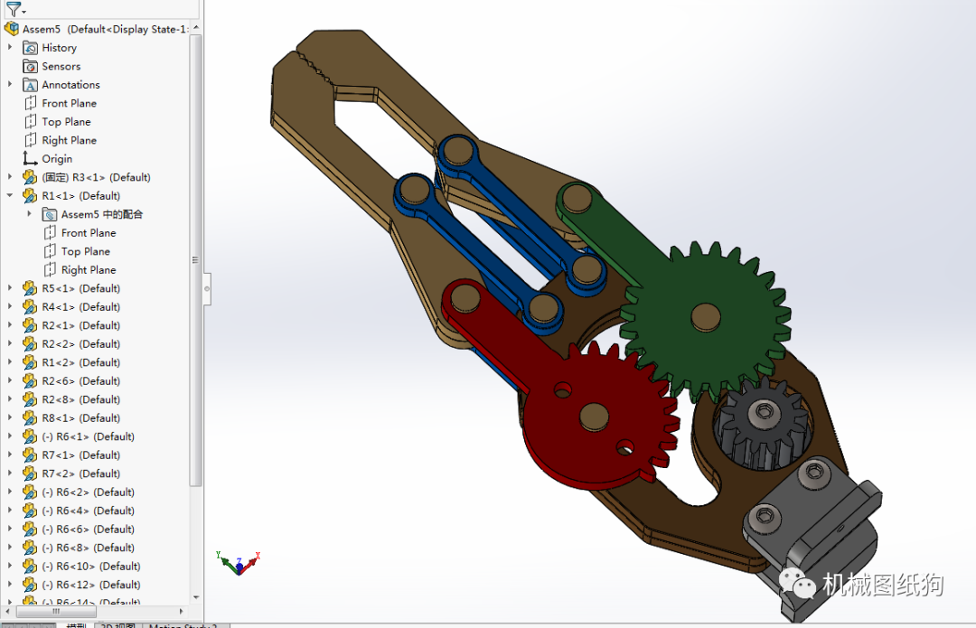976x628 pixels.
Task: Click the Annotations icon in the FeatureManager
Action: coord(32,84)
